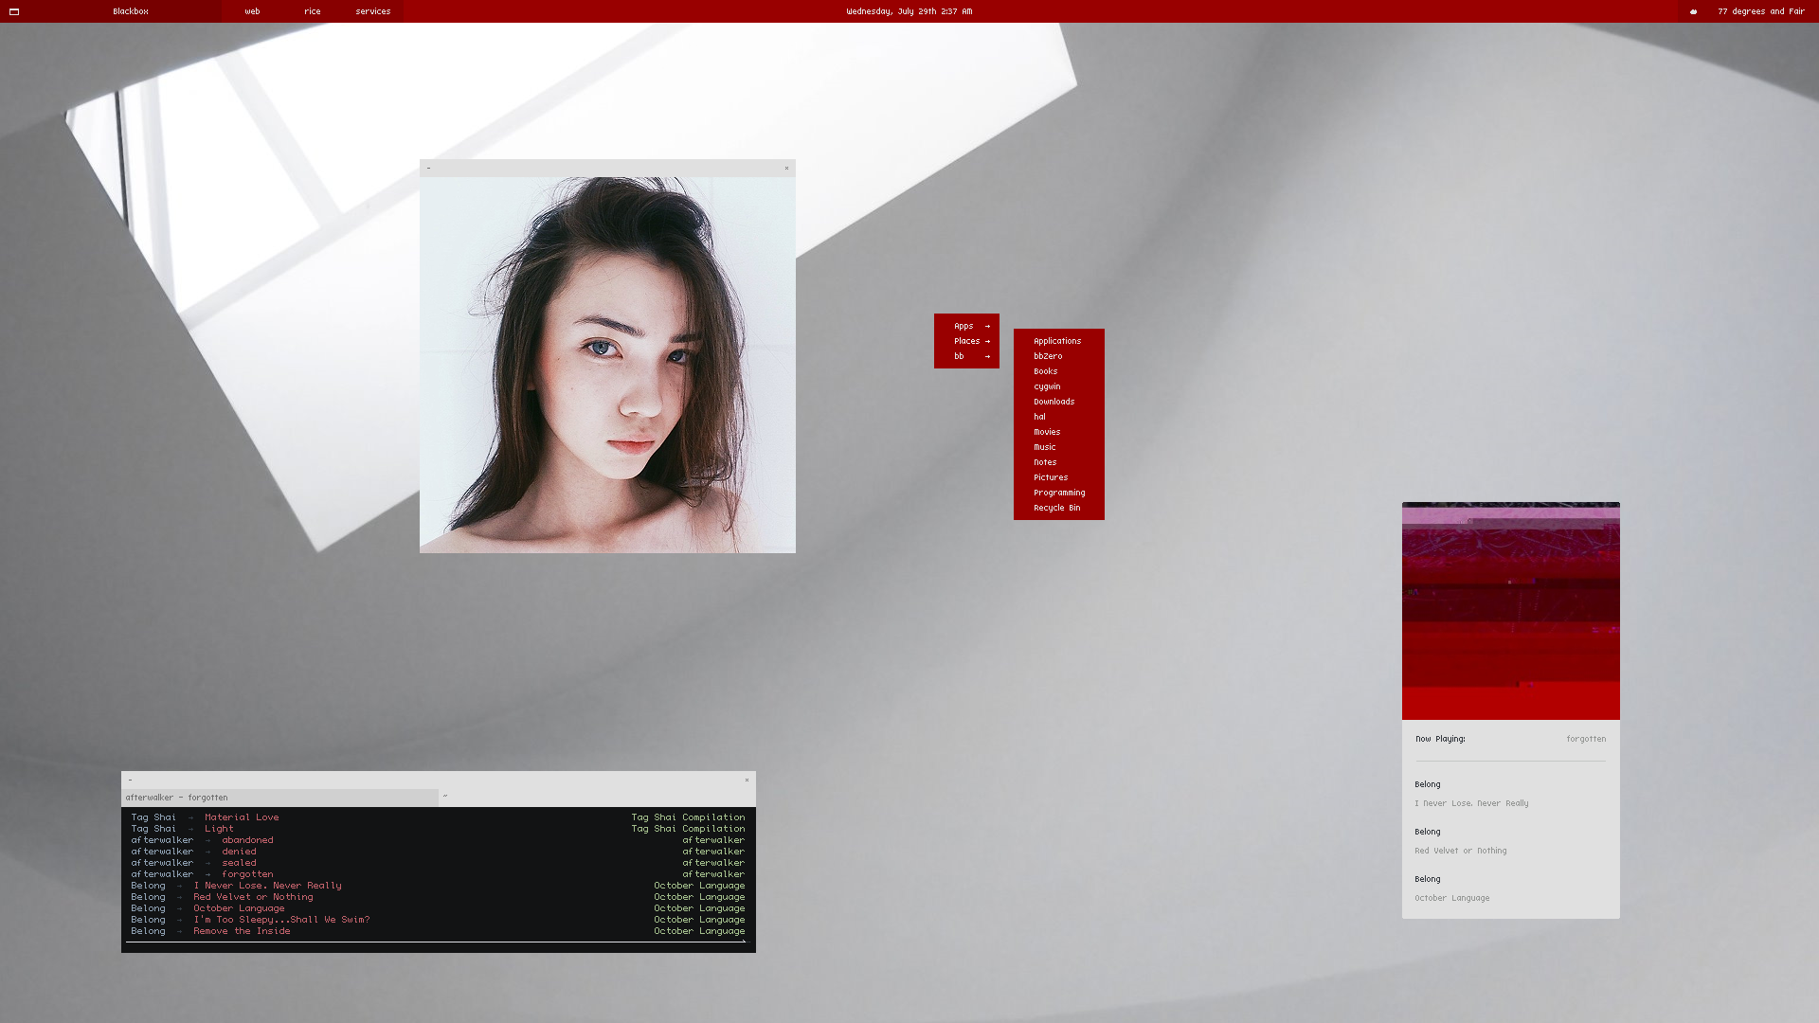This screenshot has height=1023, width=1819.
Task: Open the hal menu entry
Action: (x=1058, y=417)
